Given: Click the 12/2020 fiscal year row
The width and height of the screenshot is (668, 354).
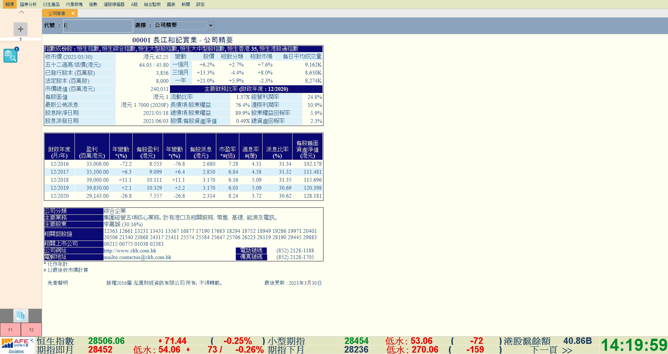Looking at the screenshot, I should tap(184, 196).
